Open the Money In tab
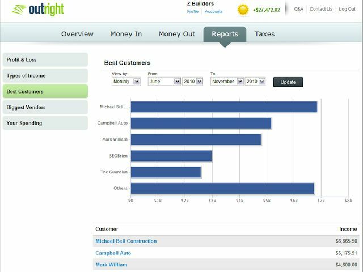The image size is (363, 272). pyautogui.click(x=126, y=34)
